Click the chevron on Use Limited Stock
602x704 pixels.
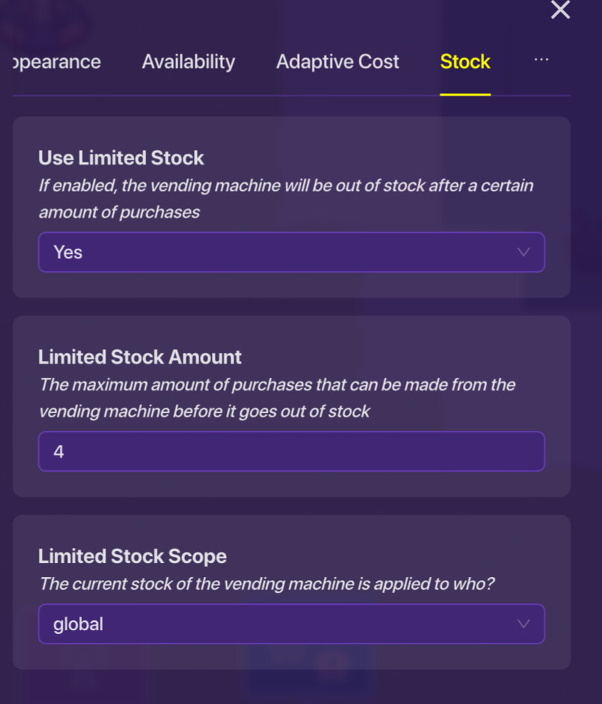tap(524, 252)
